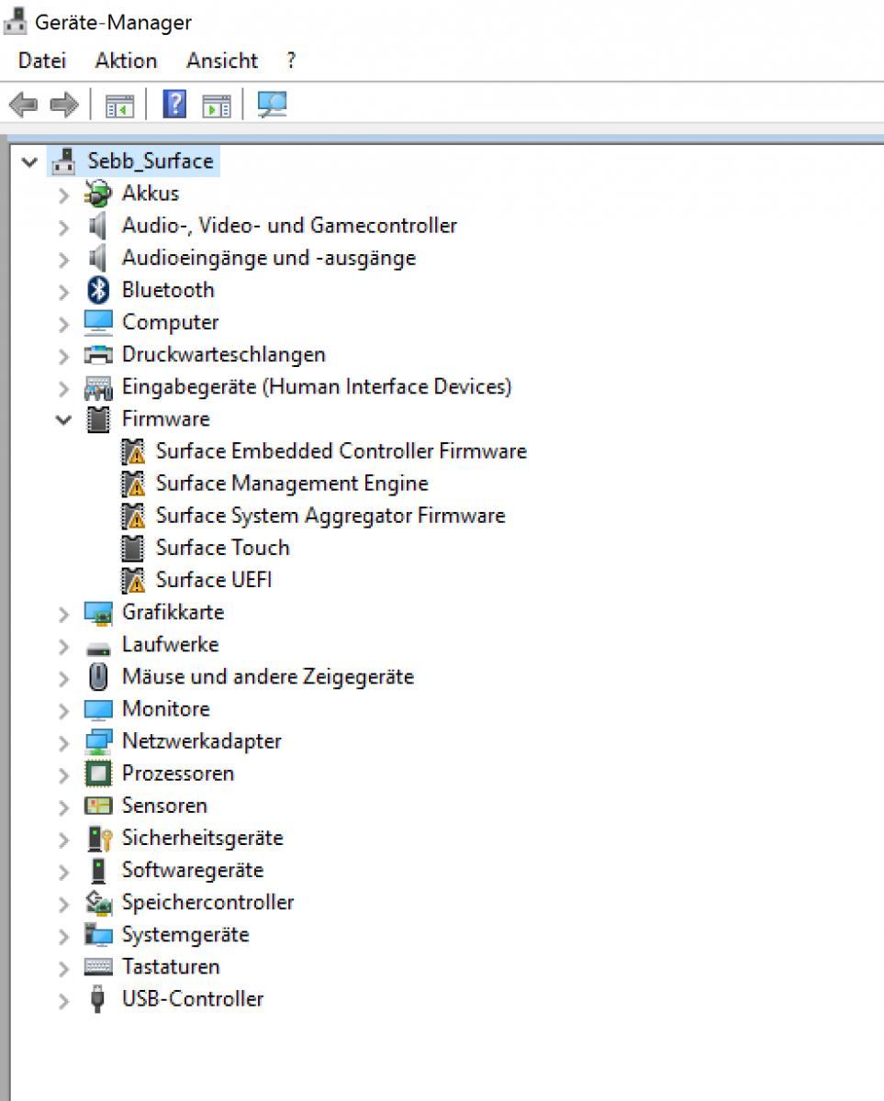Click Surface Management Engine warning icon

133,484
